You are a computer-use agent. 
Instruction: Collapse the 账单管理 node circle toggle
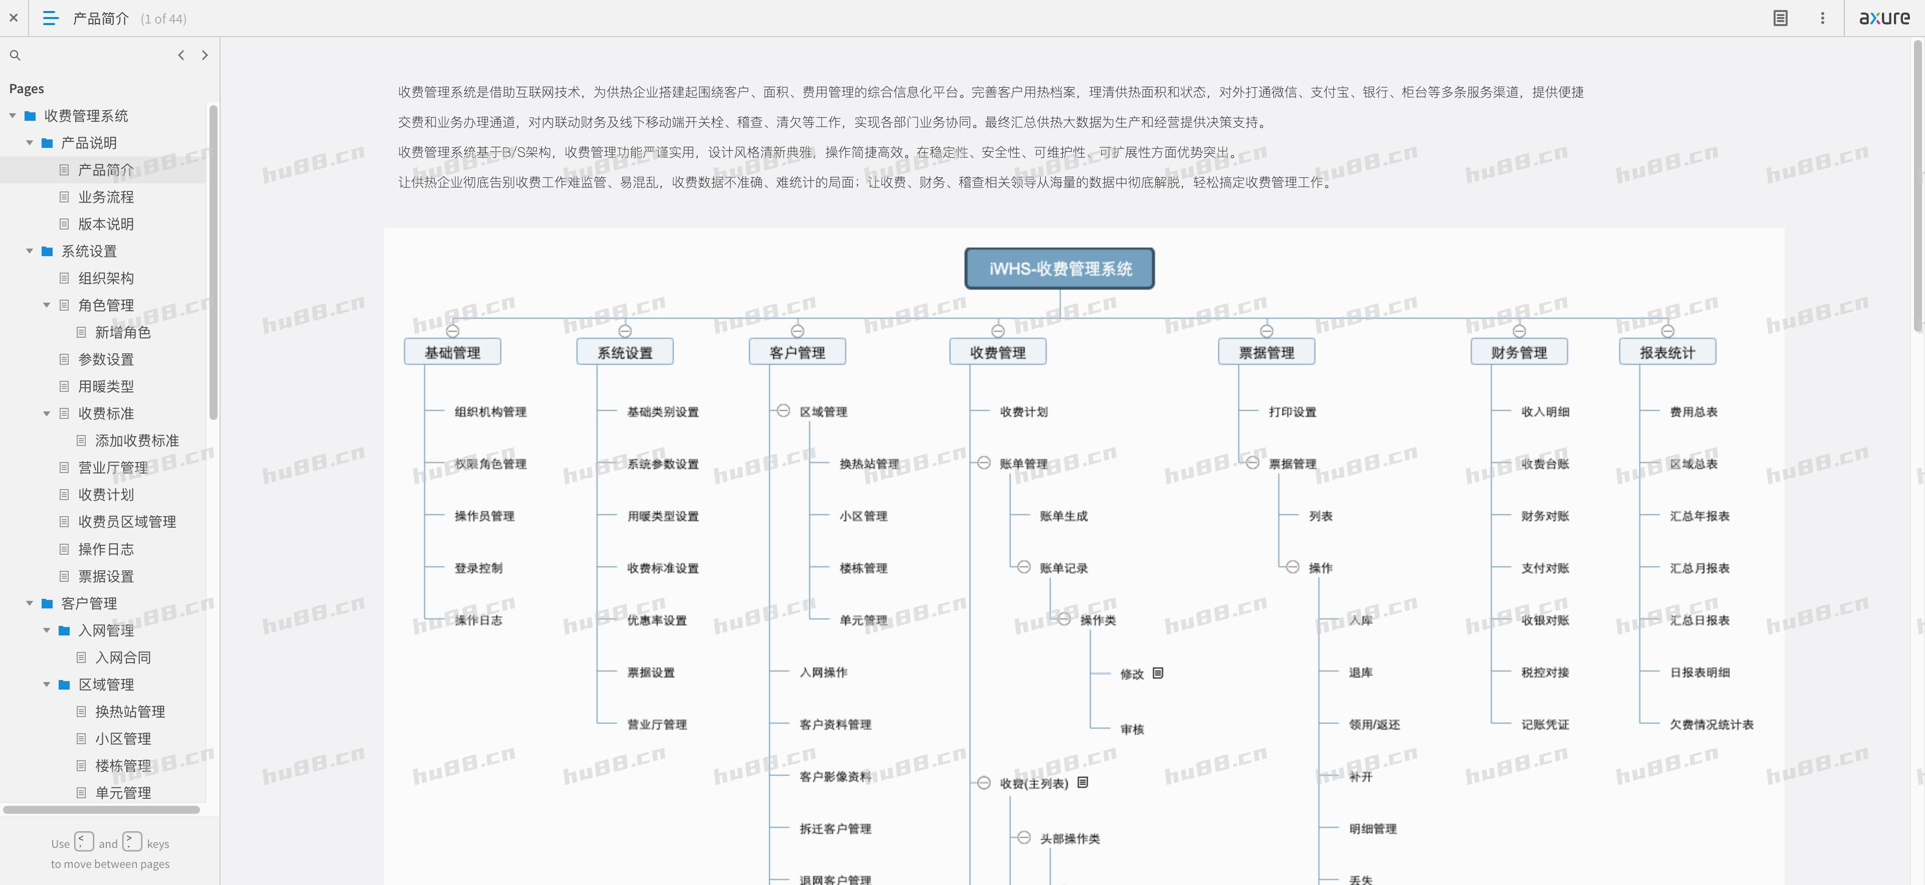984,463
